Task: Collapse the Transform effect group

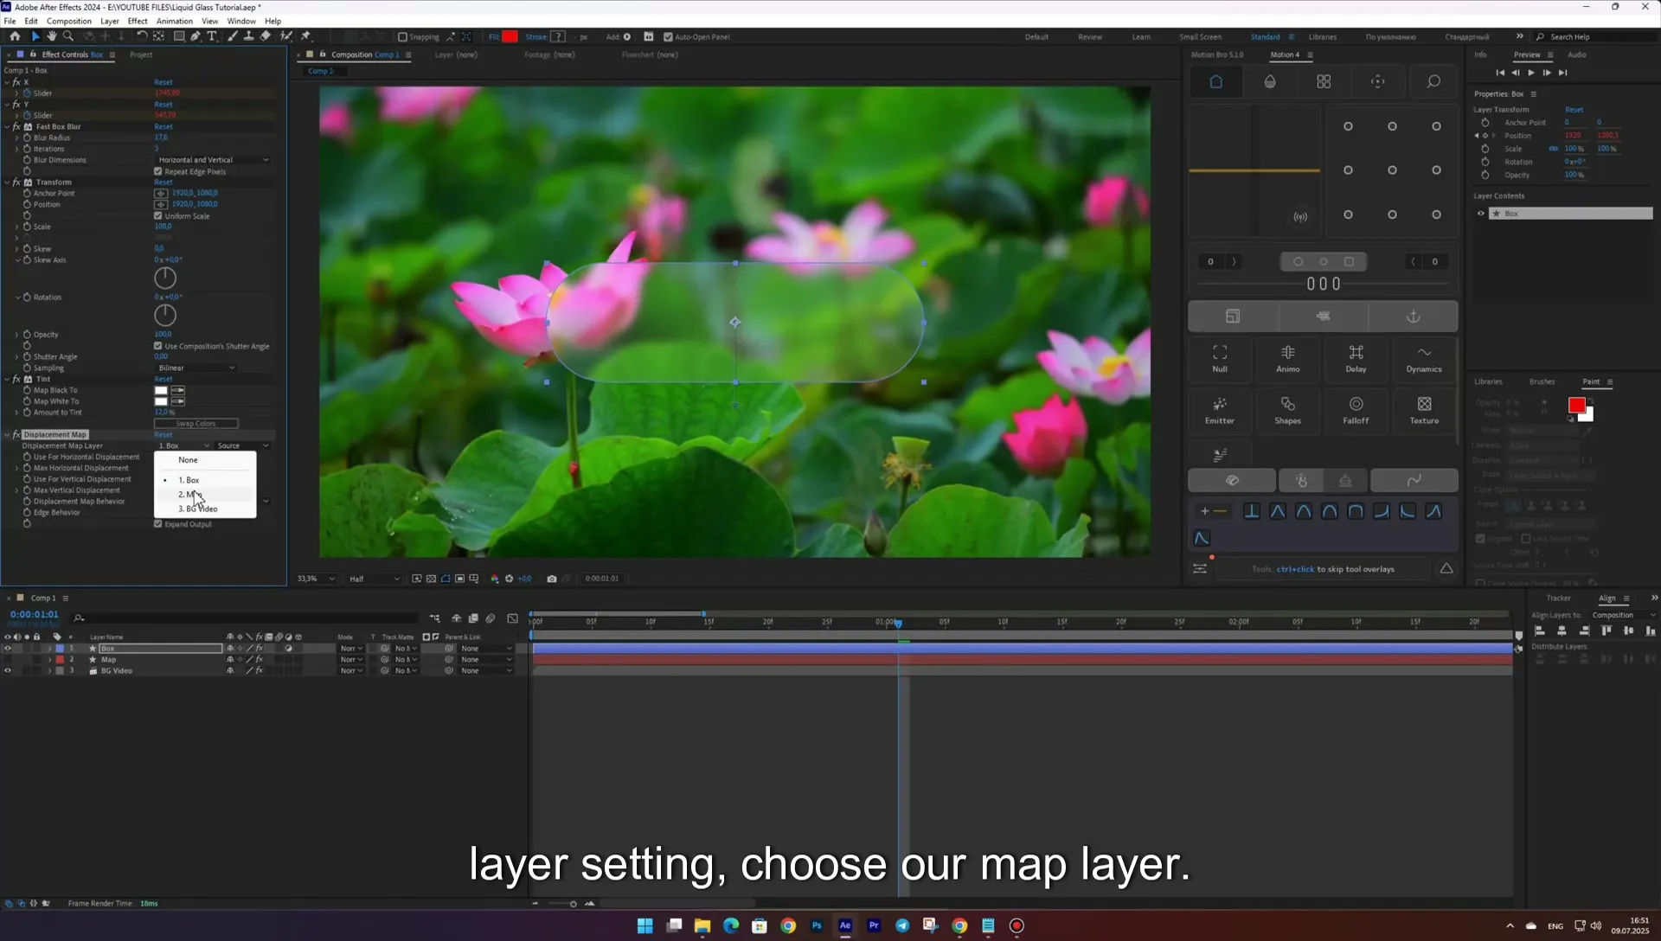Action: (x=7, y=182)
